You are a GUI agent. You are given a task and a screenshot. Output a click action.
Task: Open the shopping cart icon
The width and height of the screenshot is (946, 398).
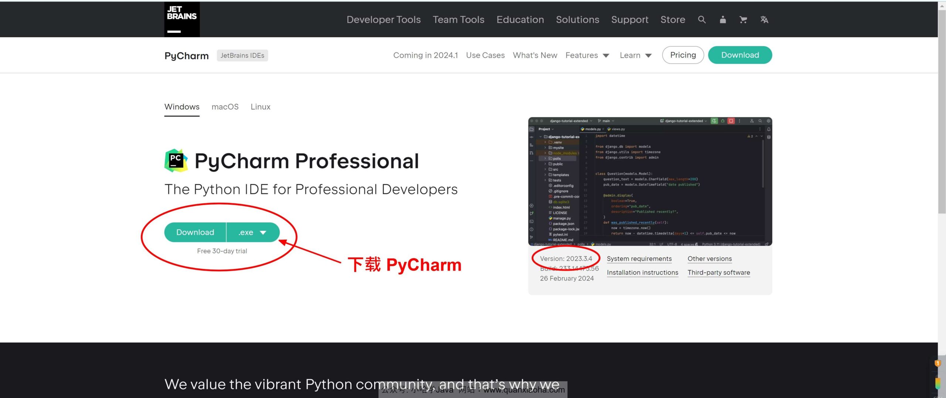click(743, 20)
